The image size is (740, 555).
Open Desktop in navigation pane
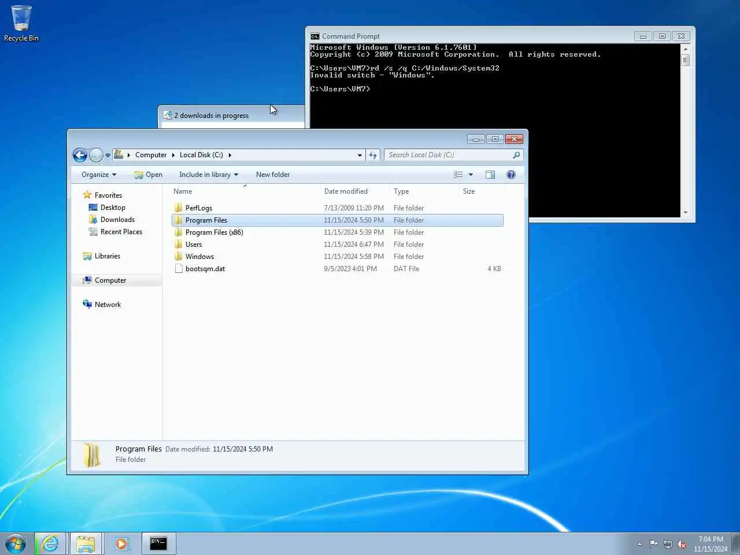click(x=113, y=208)
